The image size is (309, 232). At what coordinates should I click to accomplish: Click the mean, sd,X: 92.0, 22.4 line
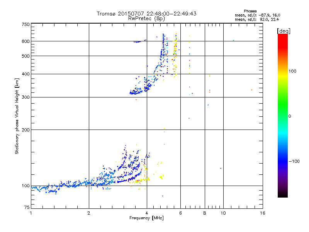257,19
